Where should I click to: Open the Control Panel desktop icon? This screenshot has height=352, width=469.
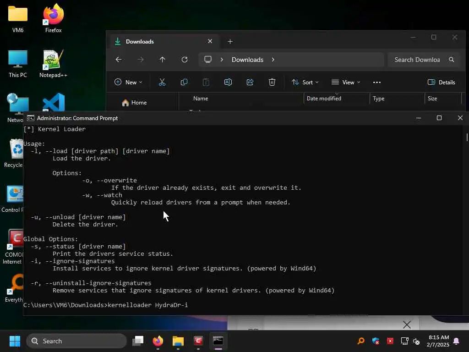(x=13, y=199)
